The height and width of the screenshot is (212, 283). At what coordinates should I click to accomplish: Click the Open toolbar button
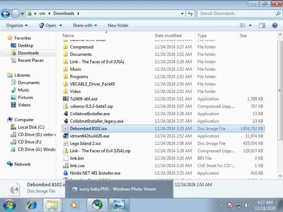(x=47, y=25)
